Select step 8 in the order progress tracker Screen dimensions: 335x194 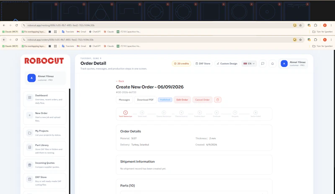click(x=255, y=114)
